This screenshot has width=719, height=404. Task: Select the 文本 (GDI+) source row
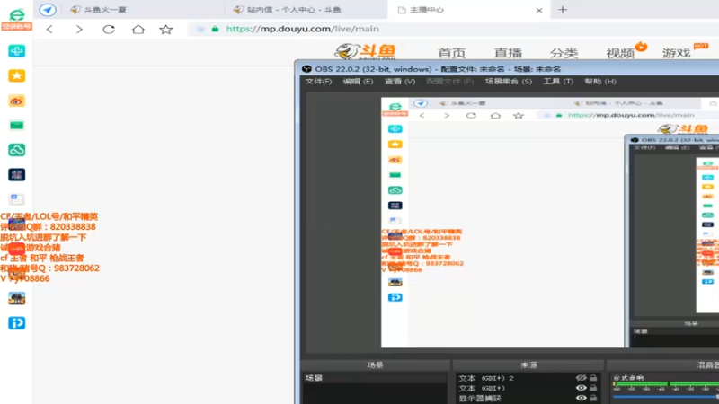click(528, 388)
